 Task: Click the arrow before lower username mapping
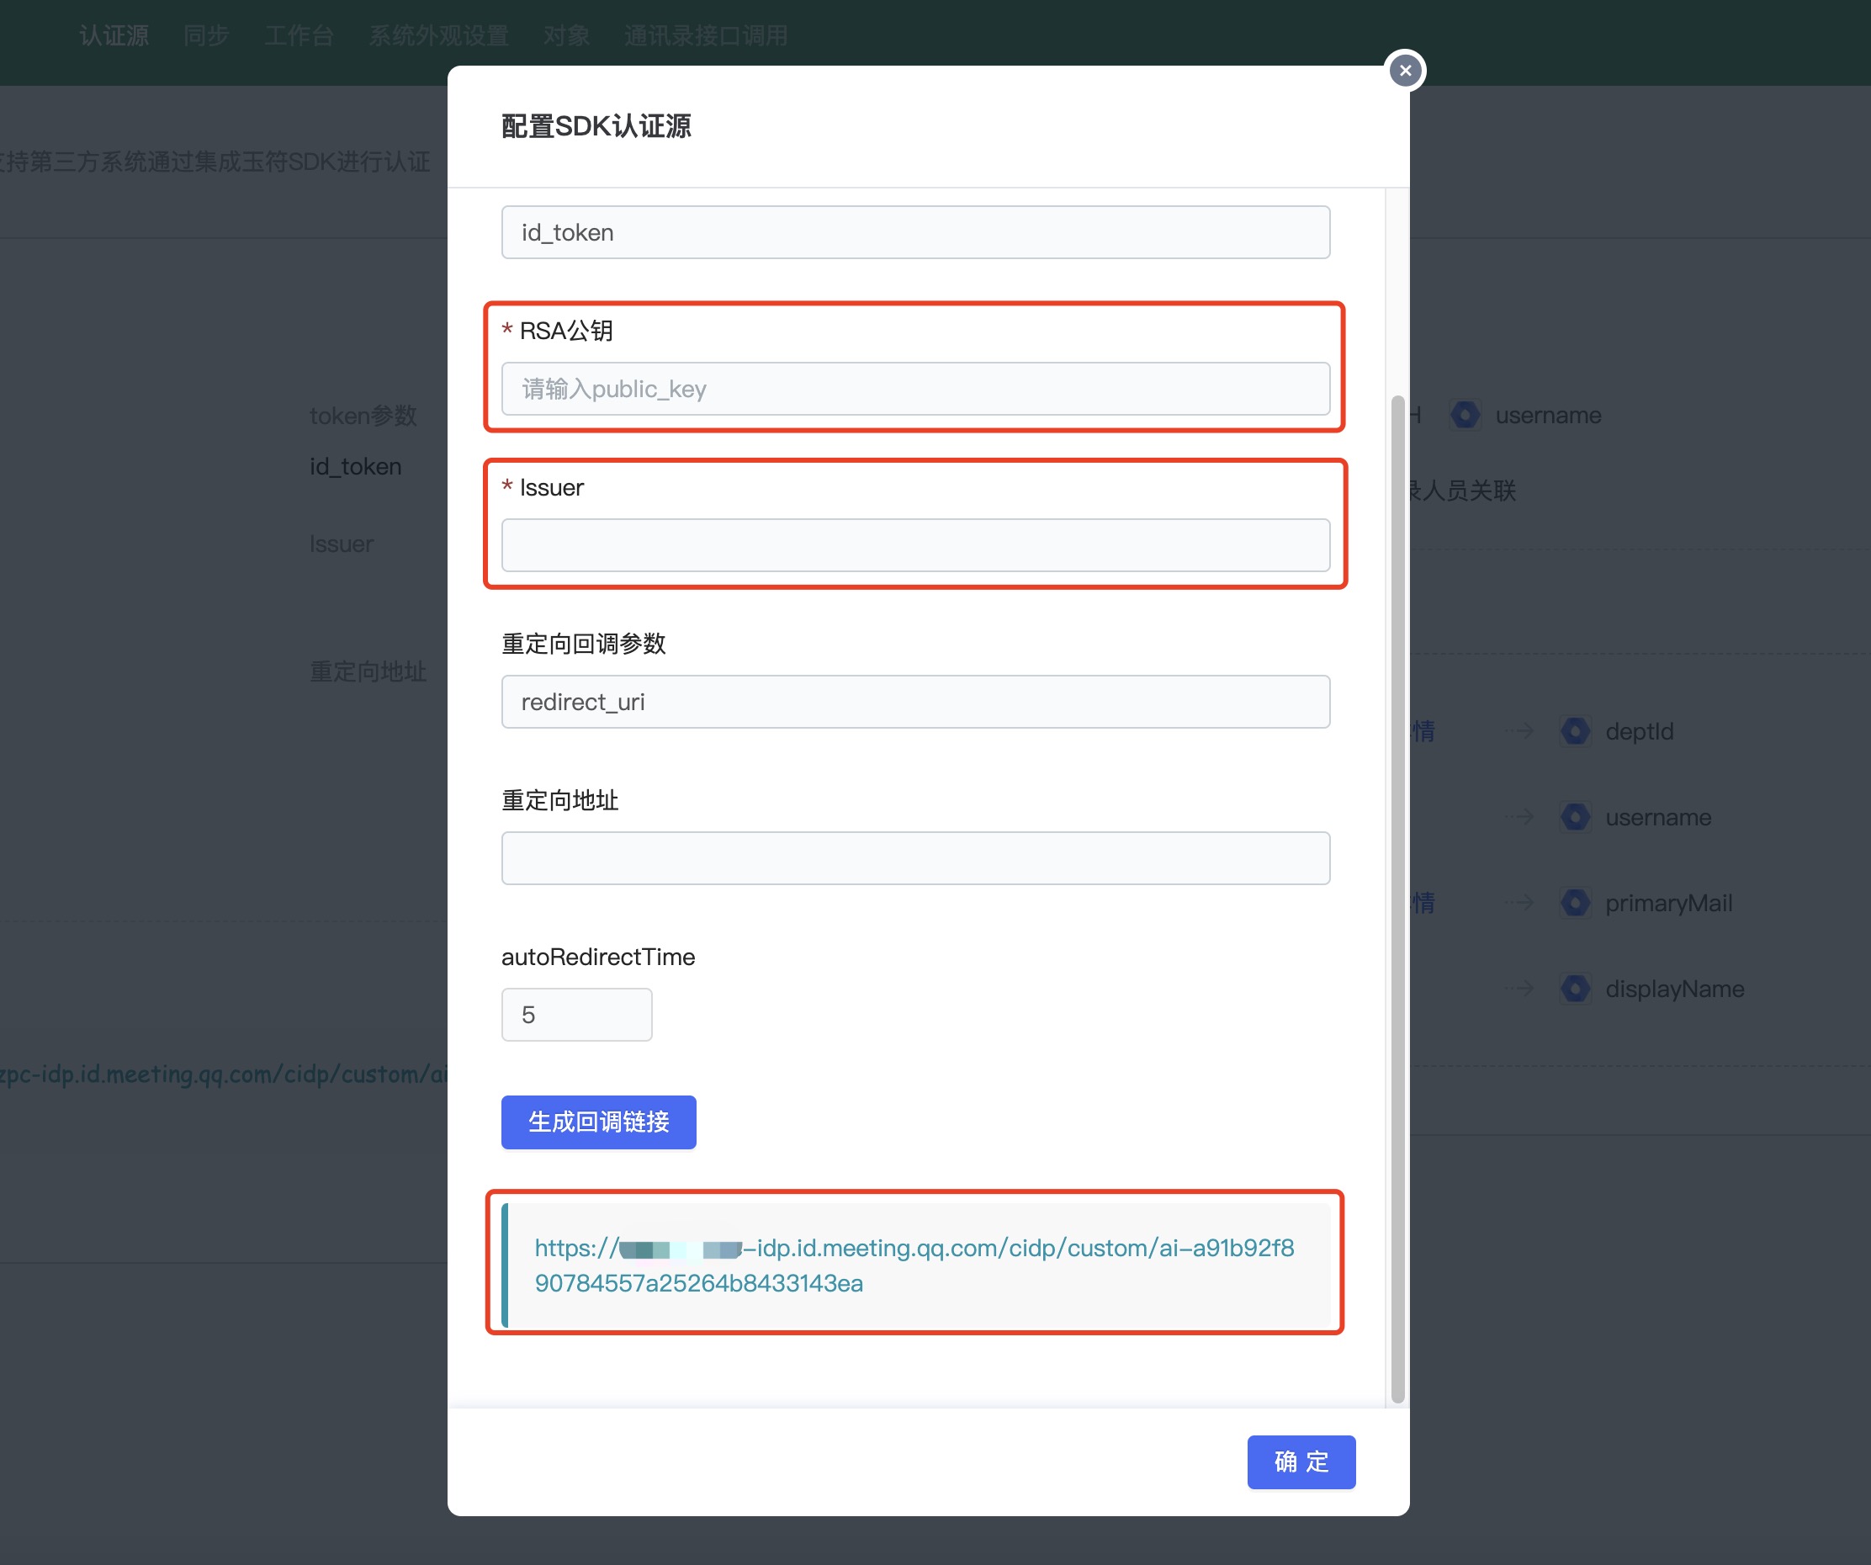(1520, 816)
